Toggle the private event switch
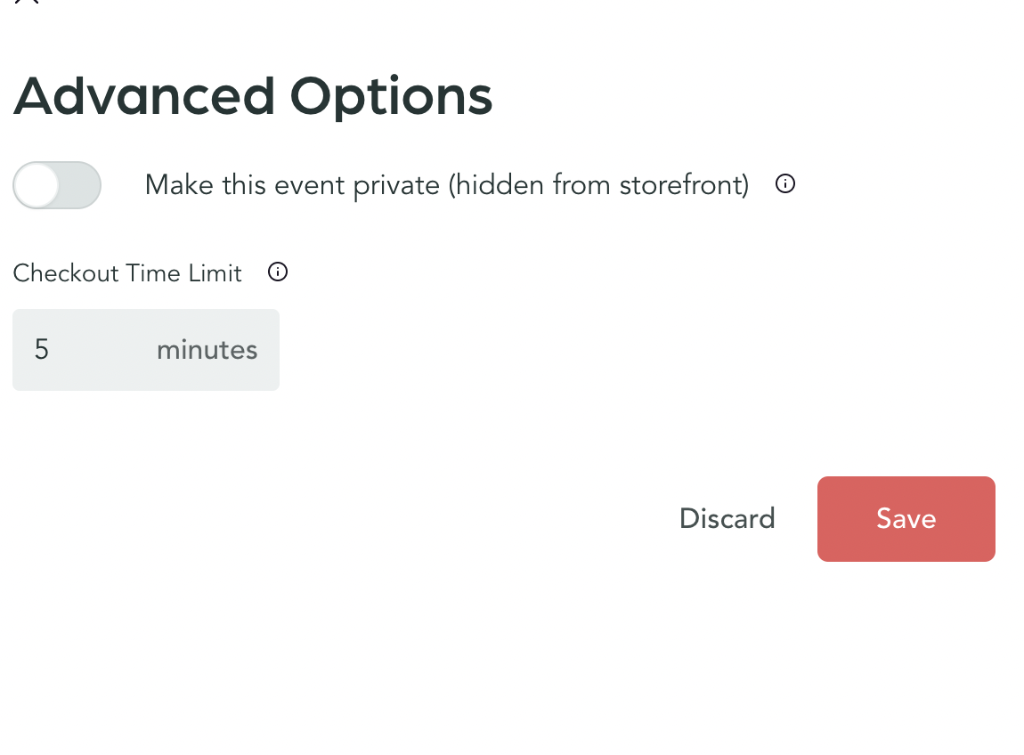Screen dimensions: 1024x755 (x=57, y=185)
